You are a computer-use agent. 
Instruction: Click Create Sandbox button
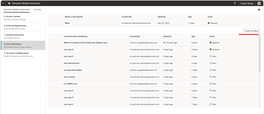251,31
